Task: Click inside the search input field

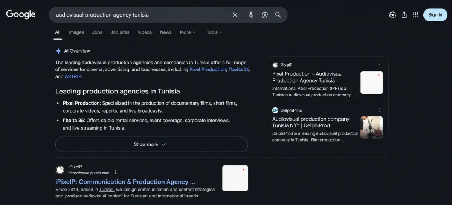Action: [x=141, y=15]
